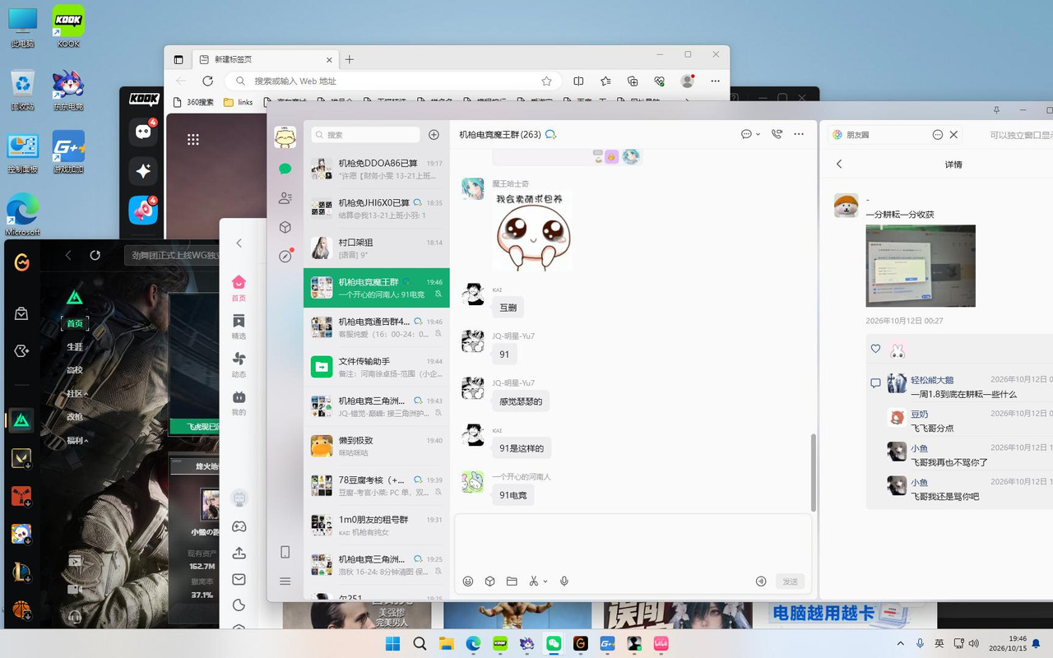Open the links bookmark folder in Edge
The height and width of the screenshot is (658, 1053).
point(238,102)
